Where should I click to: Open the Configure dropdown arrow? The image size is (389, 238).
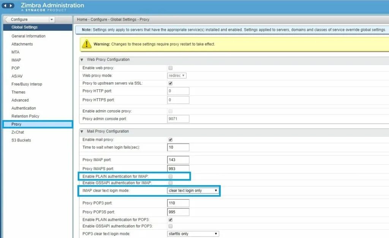tap(52, 19)
